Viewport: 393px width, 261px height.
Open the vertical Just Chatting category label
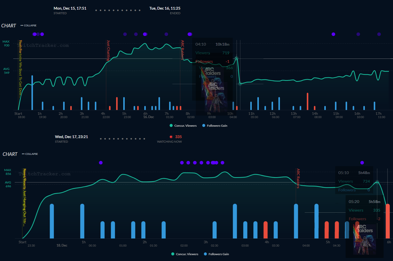(x=108, y=50)
